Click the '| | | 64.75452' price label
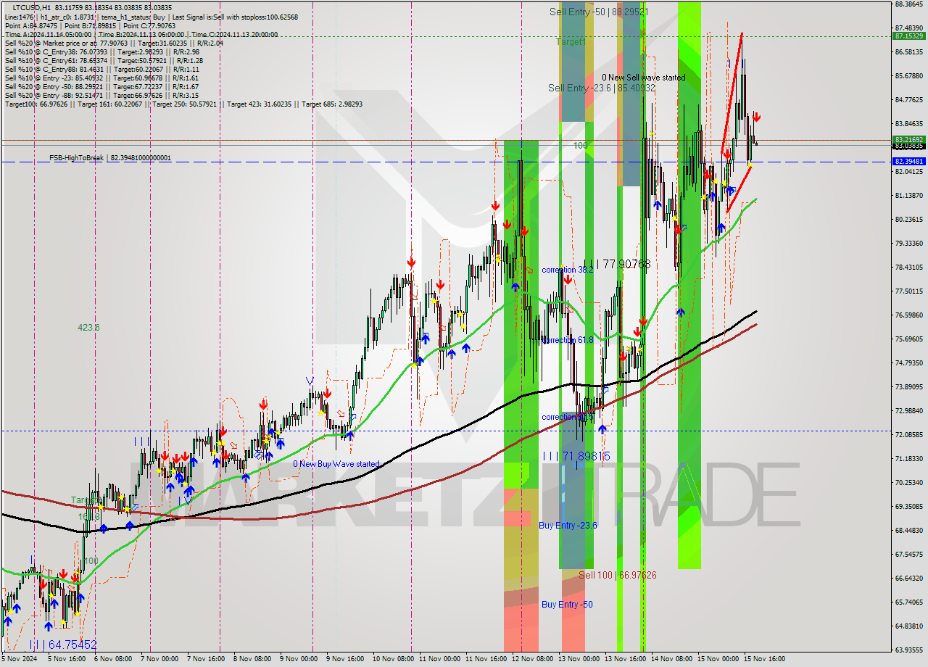Viewport: 928px width, 667px height. [63, 645]
